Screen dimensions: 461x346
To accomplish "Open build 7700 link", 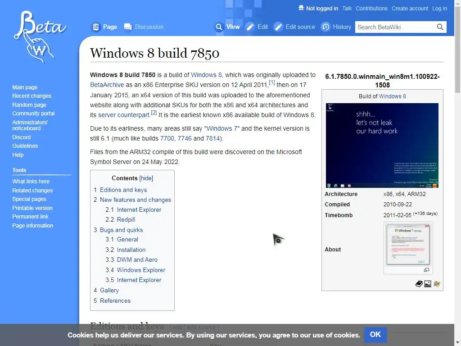I will pos(167,138).
